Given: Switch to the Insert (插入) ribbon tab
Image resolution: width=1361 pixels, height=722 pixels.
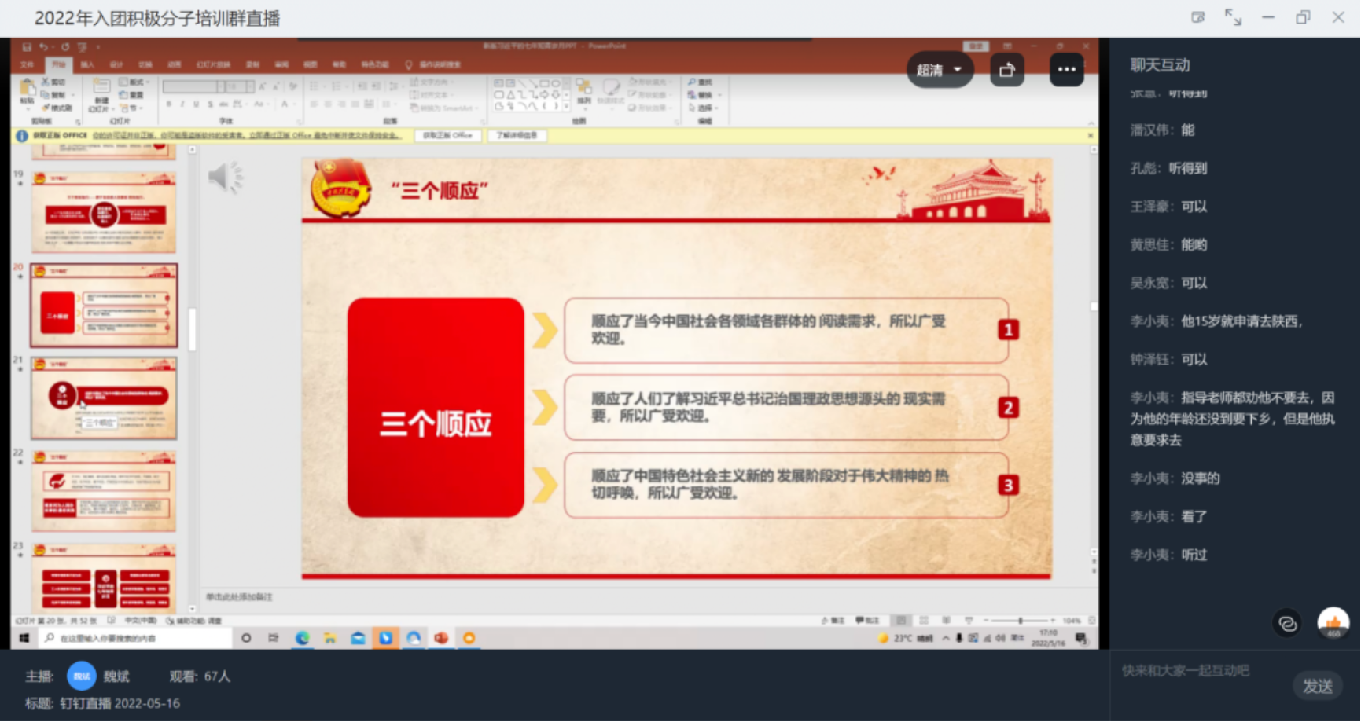Looking at the screenshot, I should click(x=87, y=64).
